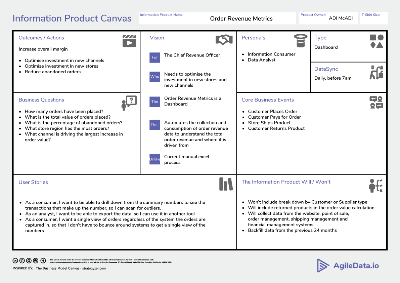Select the 'Outcomes / Actions' heading
400x283 pixels.
click(41, 38)
